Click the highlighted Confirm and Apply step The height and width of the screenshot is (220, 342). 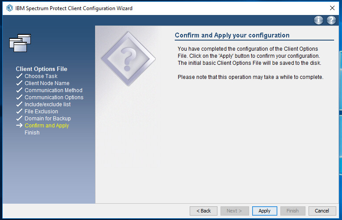pos(47,126)
